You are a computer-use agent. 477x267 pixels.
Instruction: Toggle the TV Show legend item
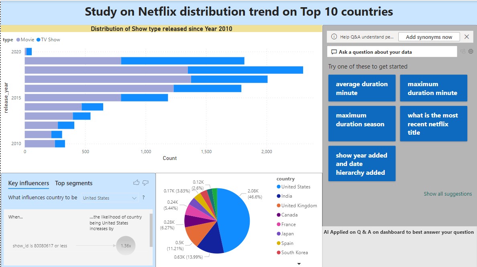[x=48, y=40]
